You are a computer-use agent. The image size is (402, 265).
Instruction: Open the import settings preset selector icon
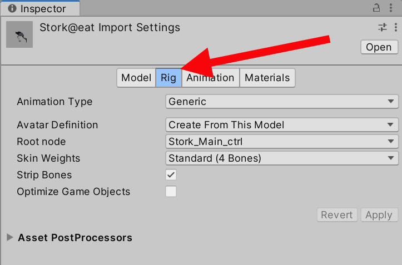(x=383, y=28)
